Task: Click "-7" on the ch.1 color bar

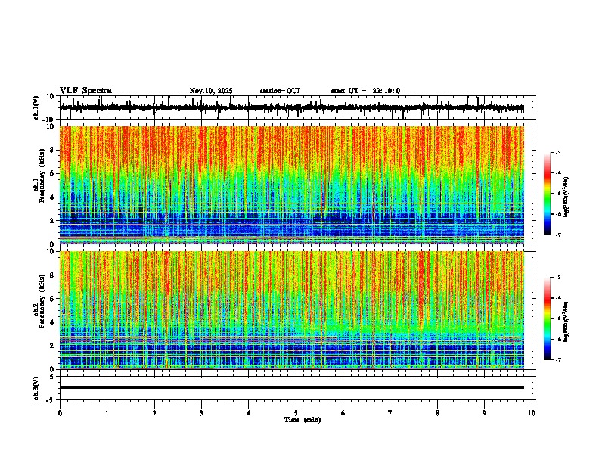Action: point(558,235)
